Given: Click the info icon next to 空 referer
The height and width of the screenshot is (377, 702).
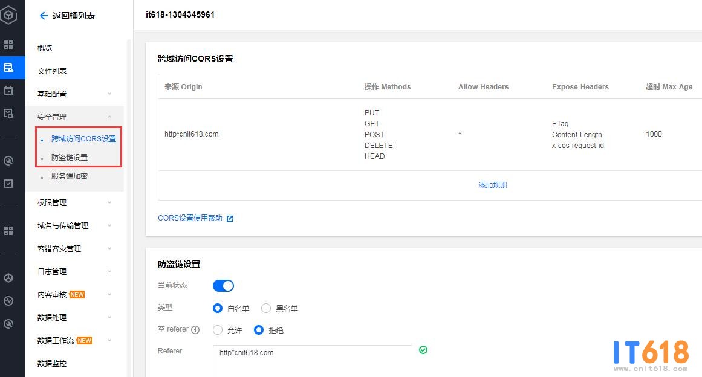Looking at the screenshot, I should click(195, 330).
